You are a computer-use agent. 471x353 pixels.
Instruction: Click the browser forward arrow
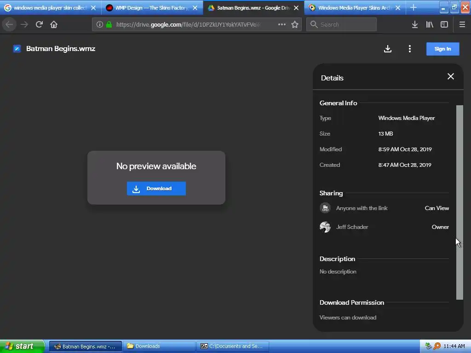coord(24,24)
